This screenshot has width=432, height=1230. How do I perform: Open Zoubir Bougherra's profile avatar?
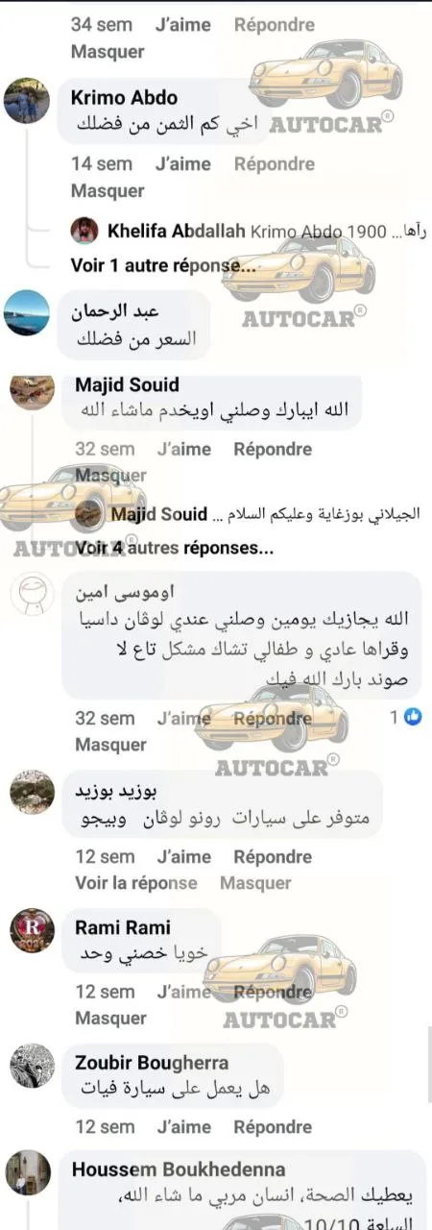point(32,1066)
